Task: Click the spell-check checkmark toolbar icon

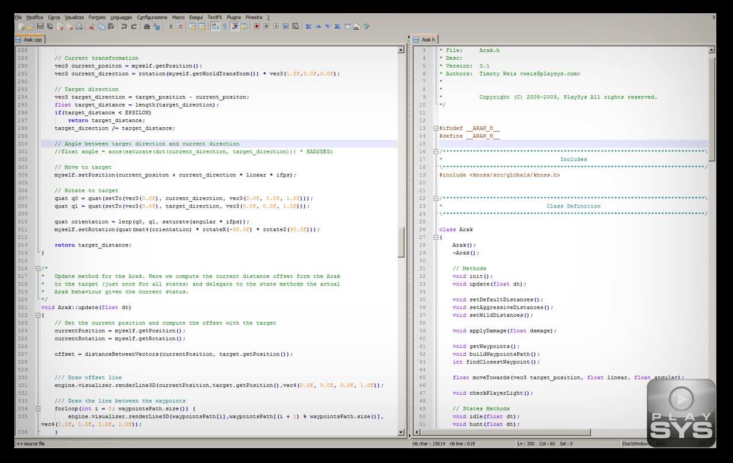Action: coord(366,26)
